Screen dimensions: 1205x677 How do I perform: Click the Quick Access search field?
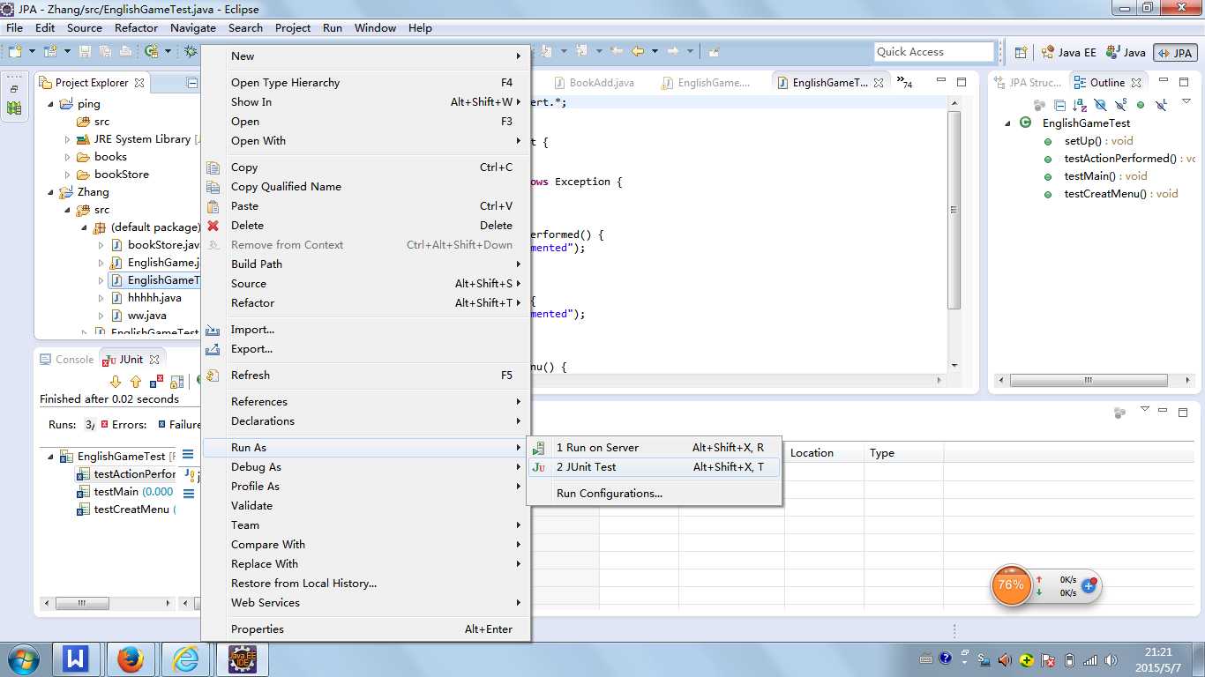click(x=934, y=52)
